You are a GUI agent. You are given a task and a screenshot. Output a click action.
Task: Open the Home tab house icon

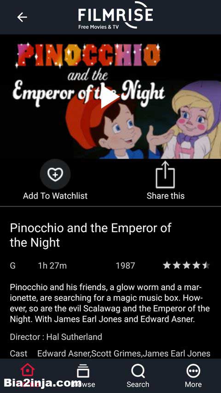(28, 370)
